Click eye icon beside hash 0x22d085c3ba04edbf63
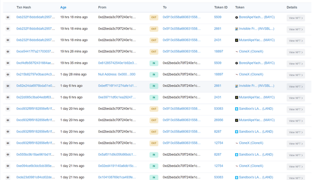The height and width of the screenshot is (180, 312). coord(8,98)
